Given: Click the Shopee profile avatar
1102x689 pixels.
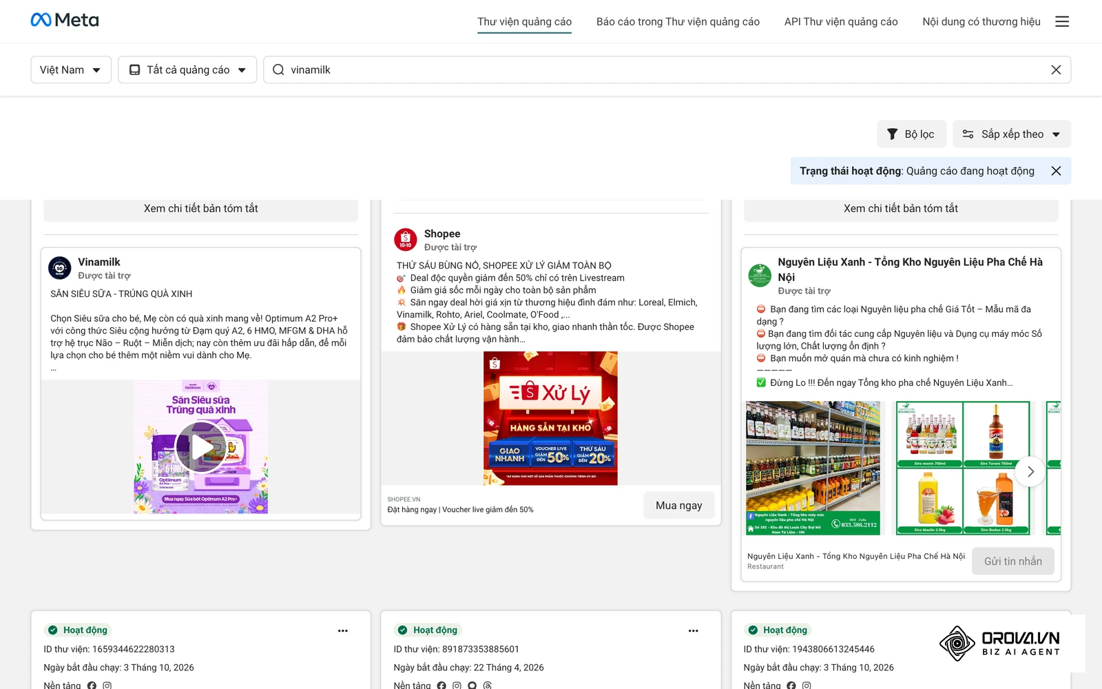Looking at the screenshot, I should [406, 240].
